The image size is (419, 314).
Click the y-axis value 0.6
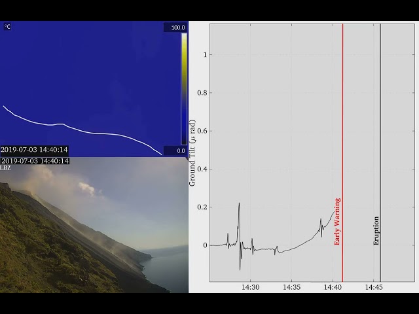(x=202, y=131)
